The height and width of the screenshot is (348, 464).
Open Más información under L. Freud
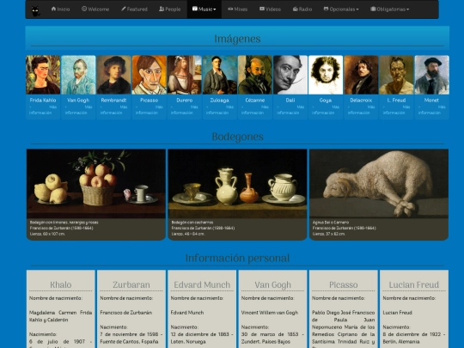pyautogui.click(x=396, y=110)
